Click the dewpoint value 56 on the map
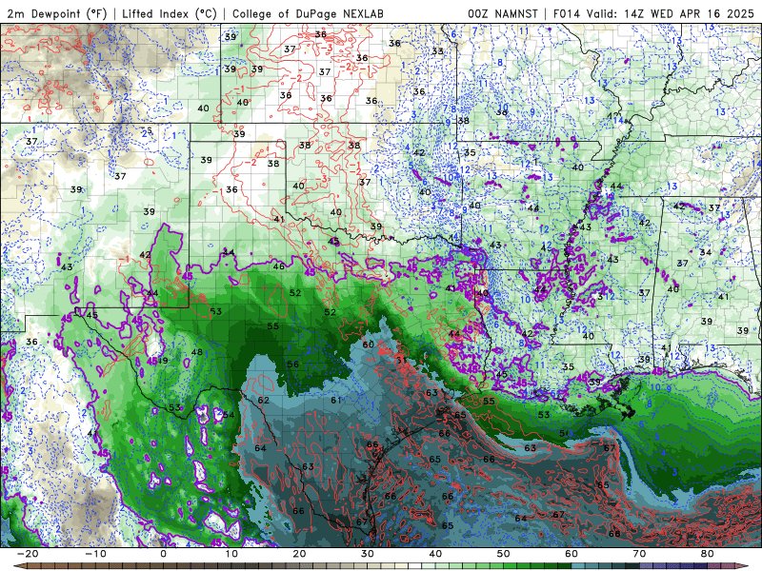 coord(292,364)
